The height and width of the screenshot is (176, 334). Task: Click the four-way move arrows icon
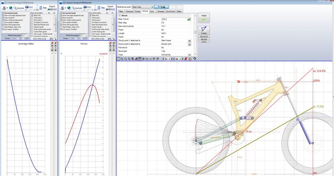pos(143,59)
